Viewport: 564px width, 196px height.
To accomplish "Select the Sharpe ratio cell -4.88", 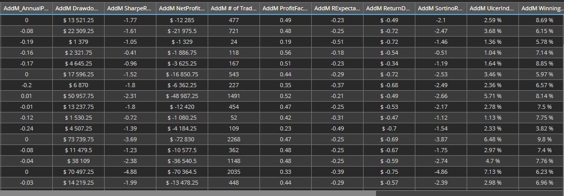I will (x=130, y=172).
